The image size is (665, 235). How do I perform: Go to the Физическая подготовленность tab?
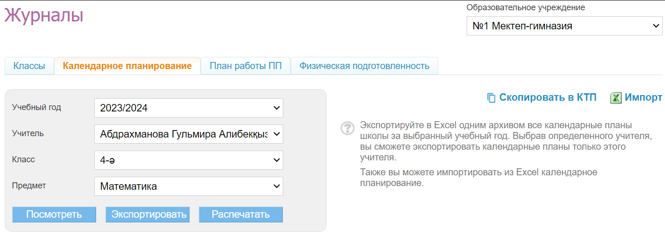[x=364, y=66]
